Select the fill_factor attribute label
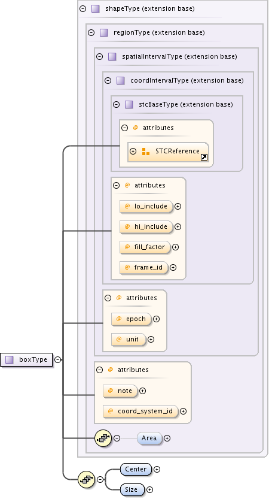269x499 pixels. point(149,247)
